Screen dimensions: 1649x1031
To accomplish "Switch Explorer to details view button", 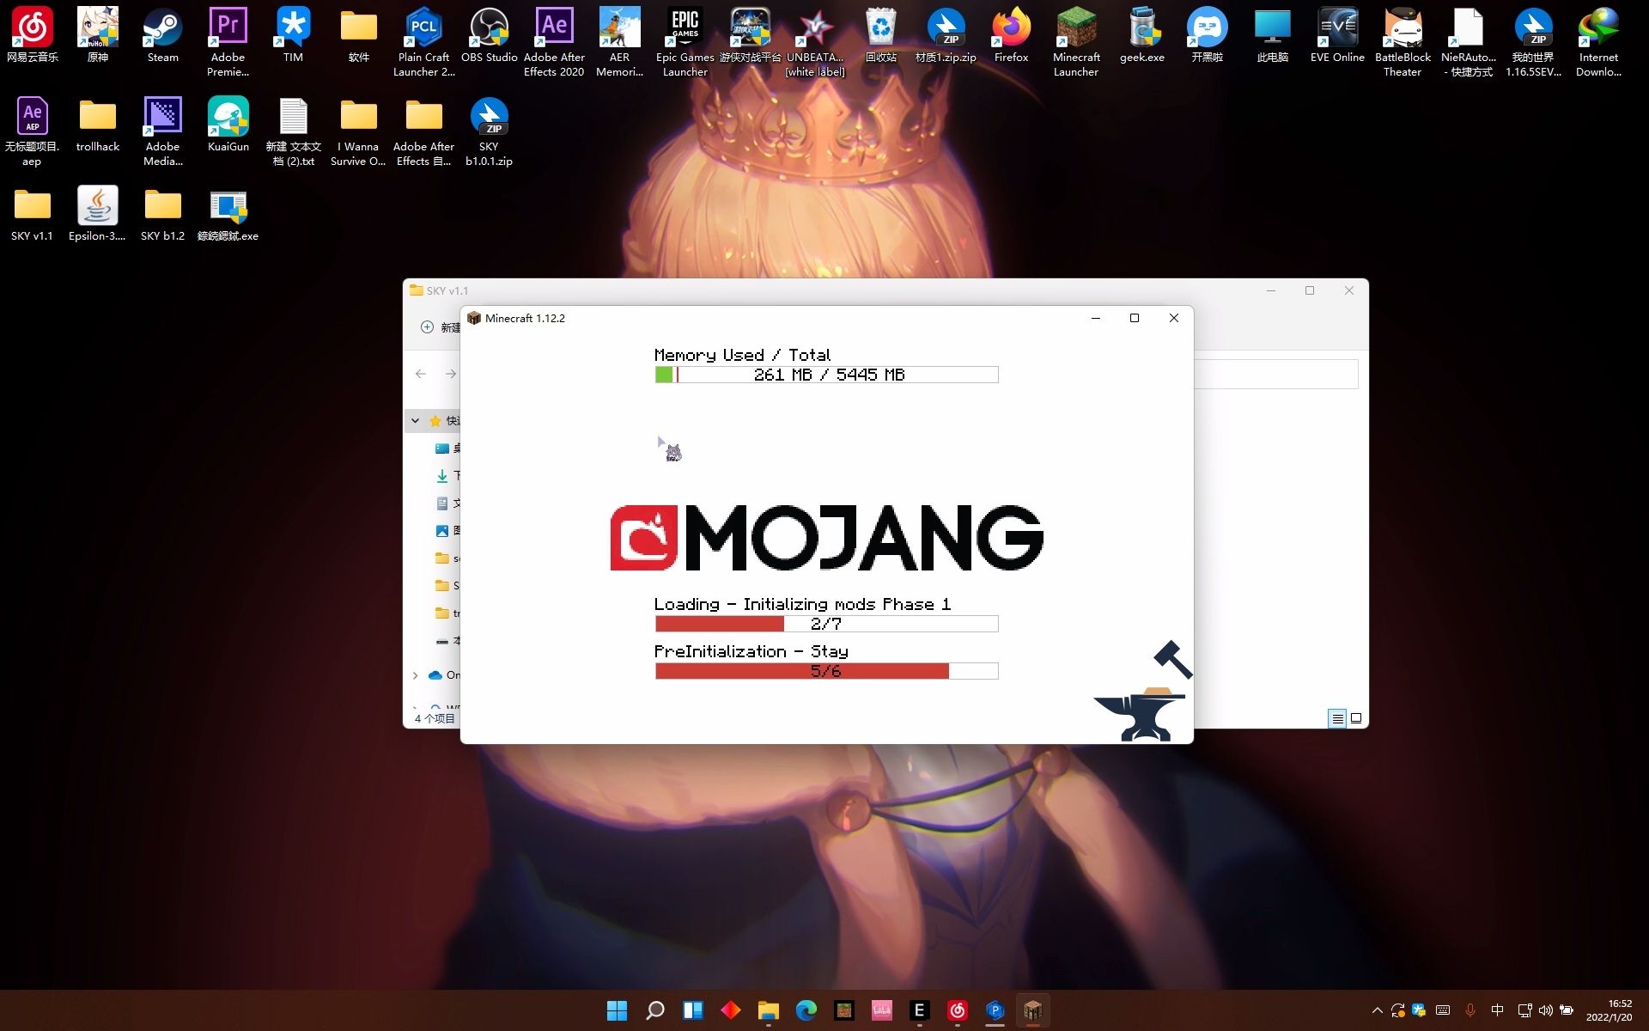I will click(1337, 718).
